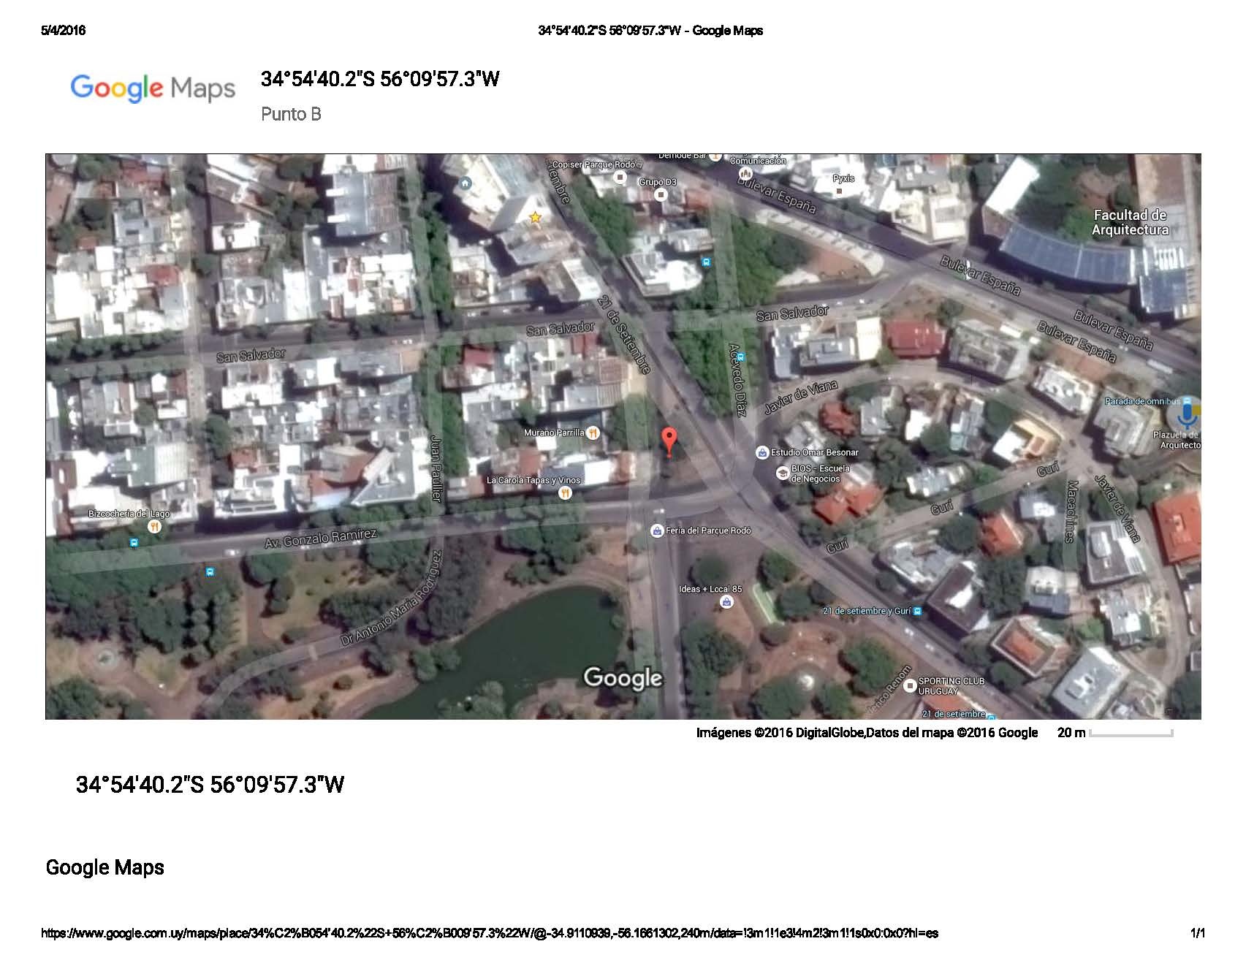This screenshot has width=1246, height=963.
Task: Click the large coordinates heading beside logo
Action: (380, 79)
